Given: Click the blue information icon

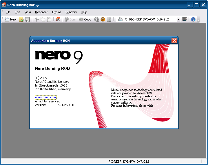Looking at the screenshot, I should 193,19.
